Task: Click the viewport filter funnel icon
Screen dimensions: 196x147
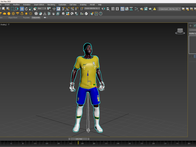Action: [x=9, y=24]
